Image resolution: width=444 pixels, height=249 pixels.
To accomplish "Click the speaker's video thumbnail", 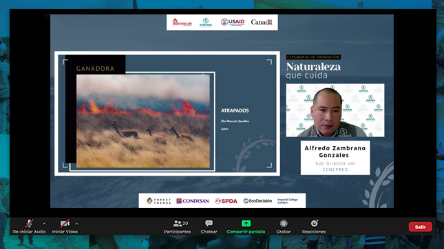I will click(335, 110).
